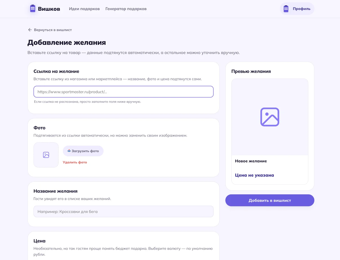The image size is (340, 260).
Task: Click the Ссылка на желание heading
Action: tap(56, 72)
